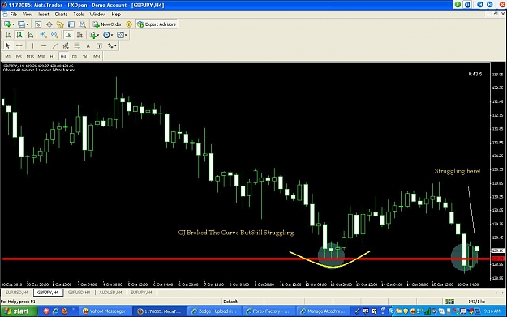This screenshot has width=507, height=317.
Task: Switch to line chart display
Action: (x=30, y=35)
